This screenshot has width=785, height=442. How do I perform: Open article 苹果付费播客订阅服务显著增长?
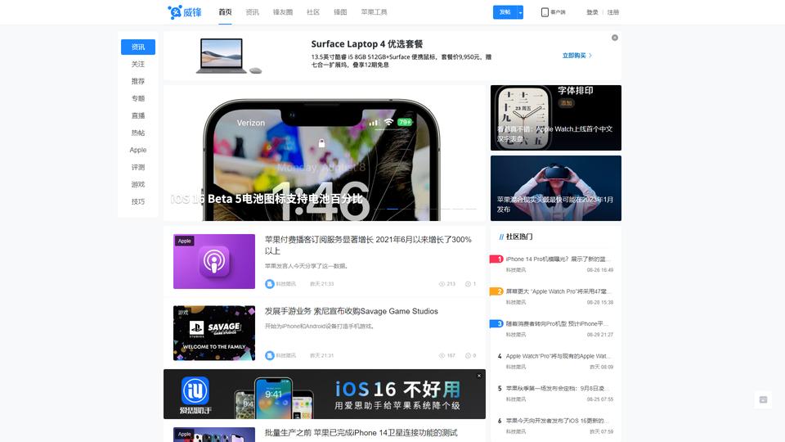368,245
